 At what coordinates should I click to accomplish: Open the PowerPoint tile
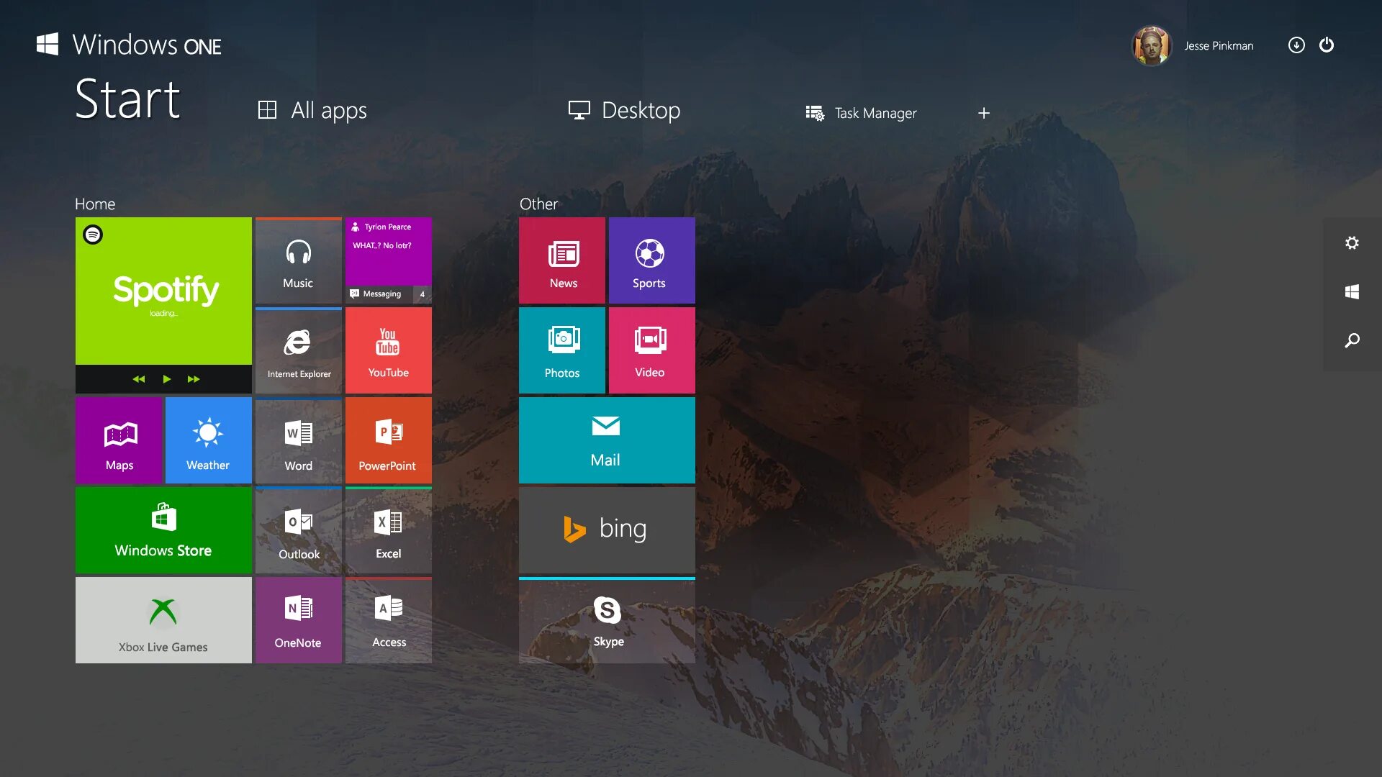coord(389,441)
